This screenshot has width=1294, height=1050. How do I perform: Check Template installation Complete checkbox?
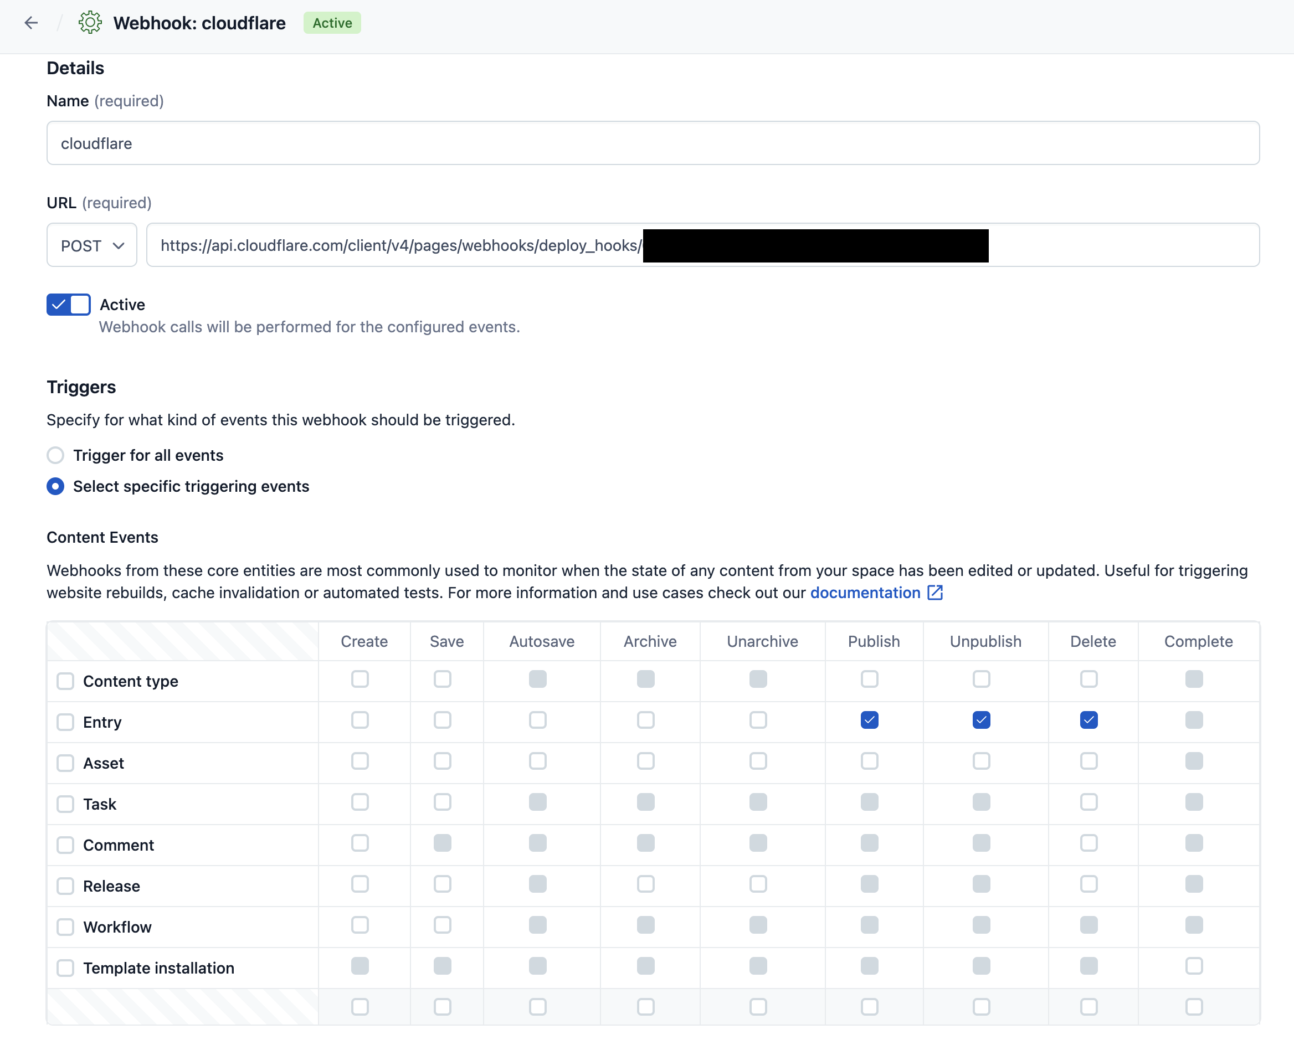click(x=1194, y=966)
